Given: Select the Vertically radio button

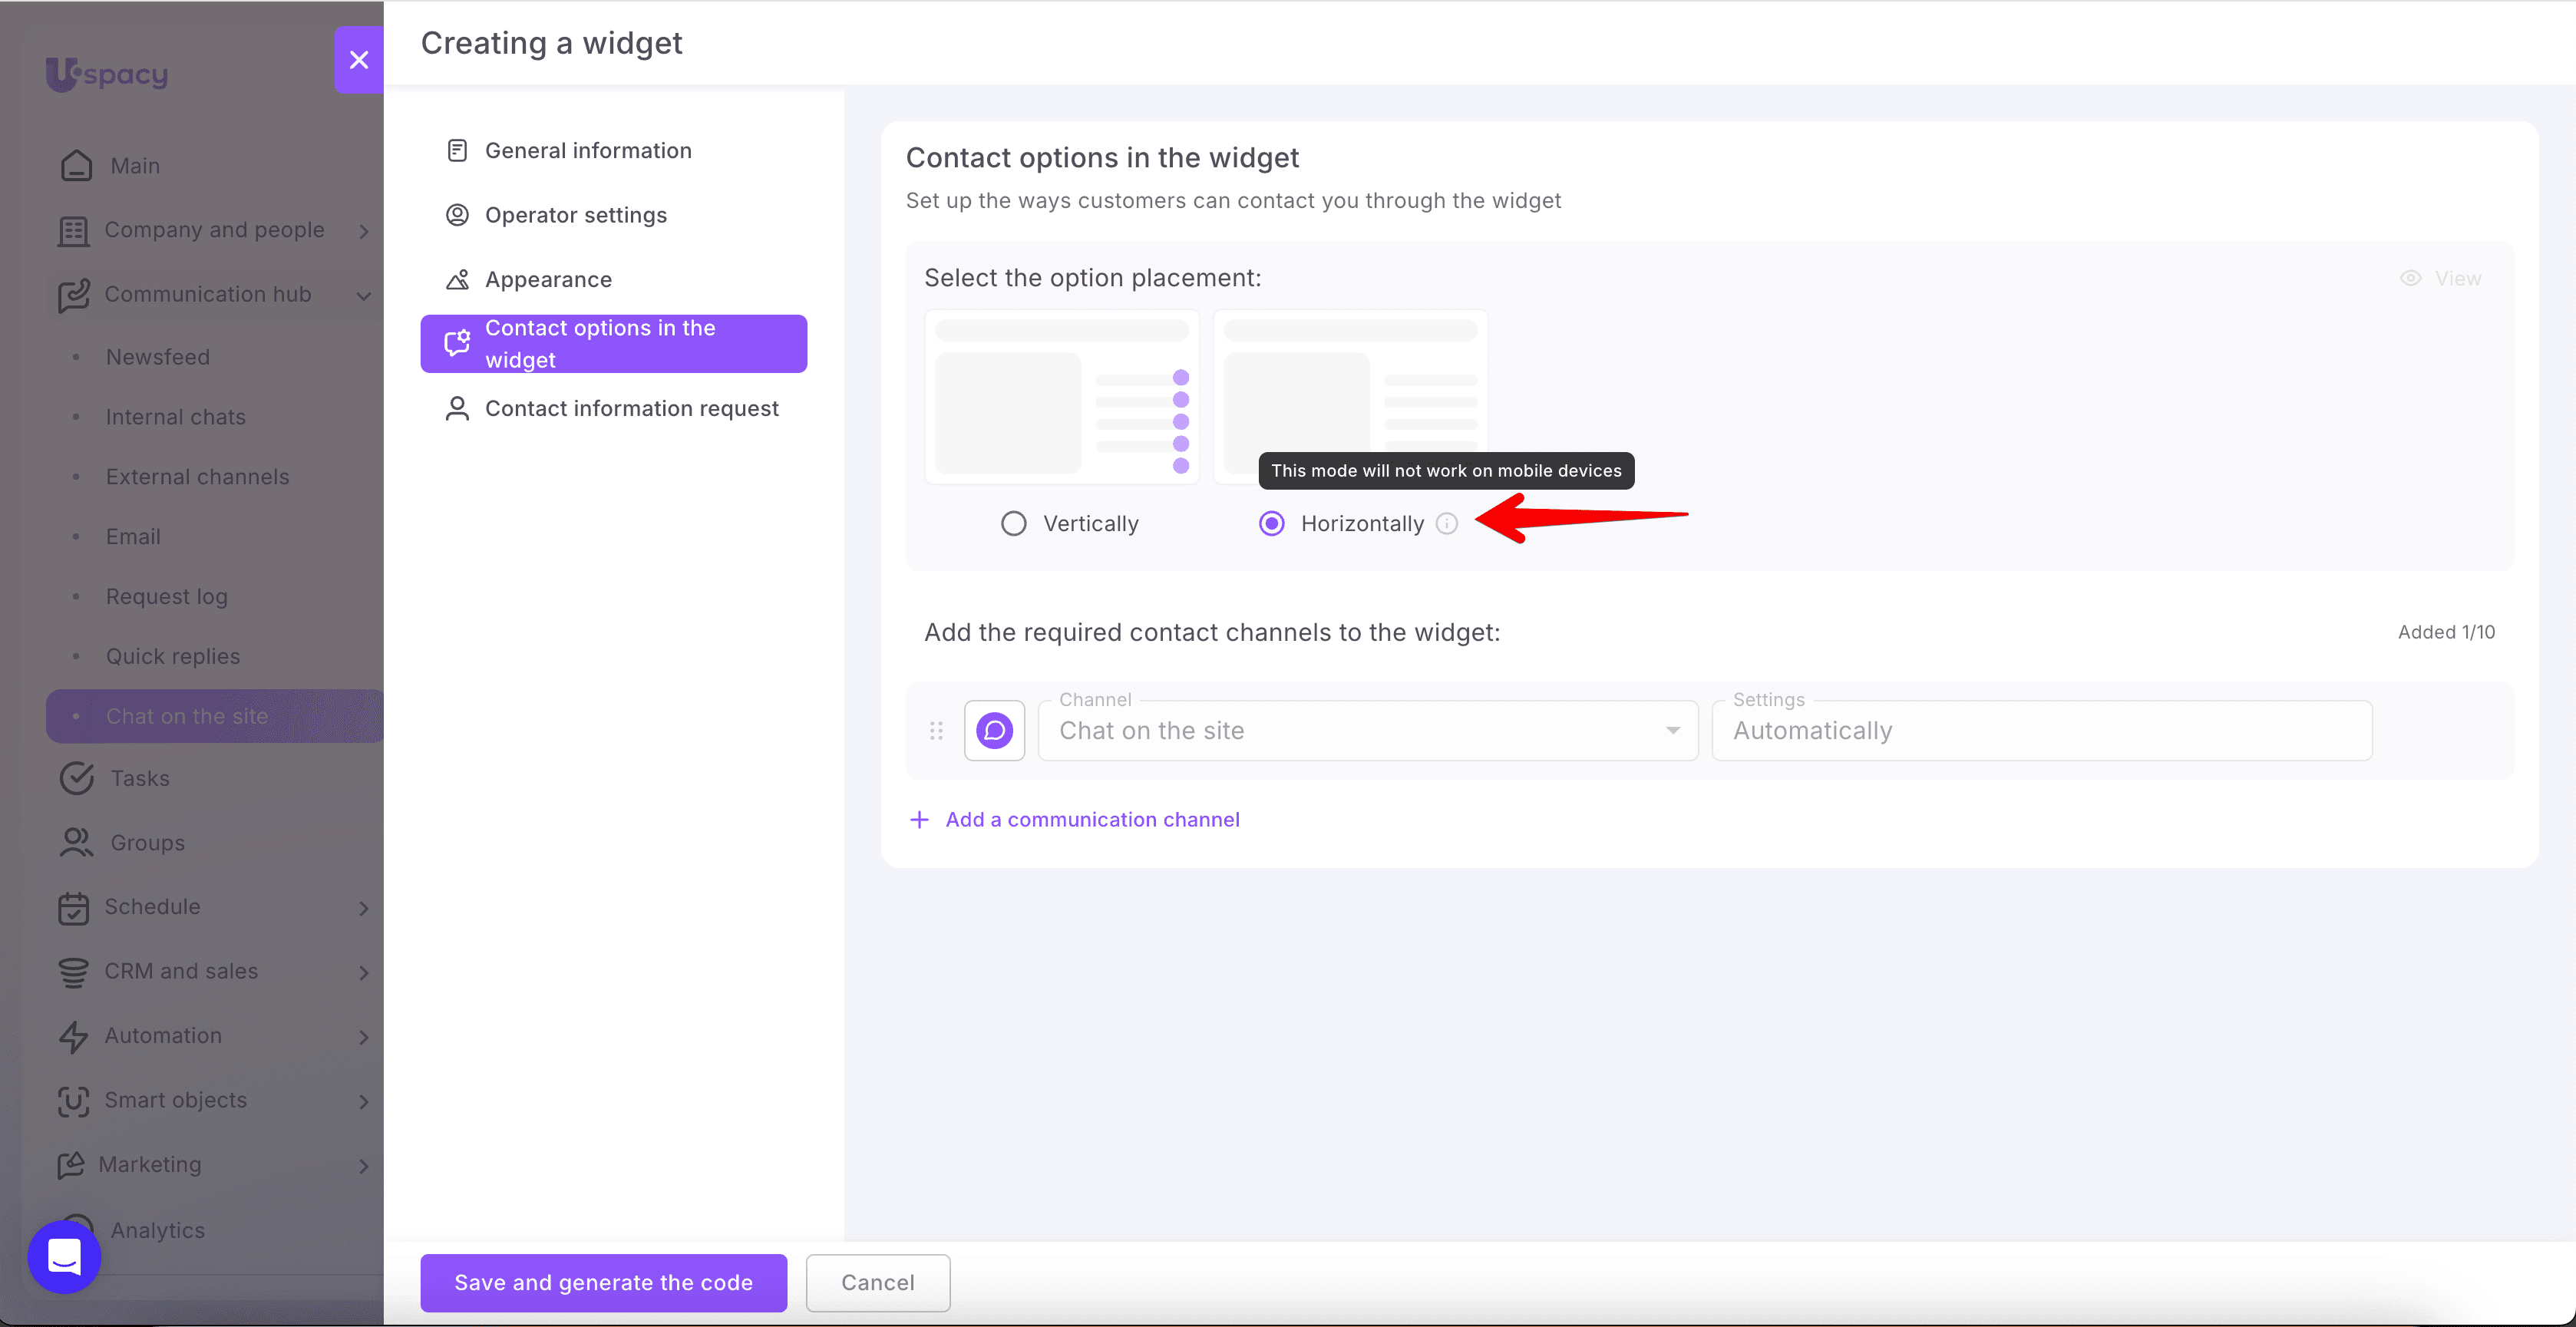Looking at the screenshot, I should [x=1013, y=523].
